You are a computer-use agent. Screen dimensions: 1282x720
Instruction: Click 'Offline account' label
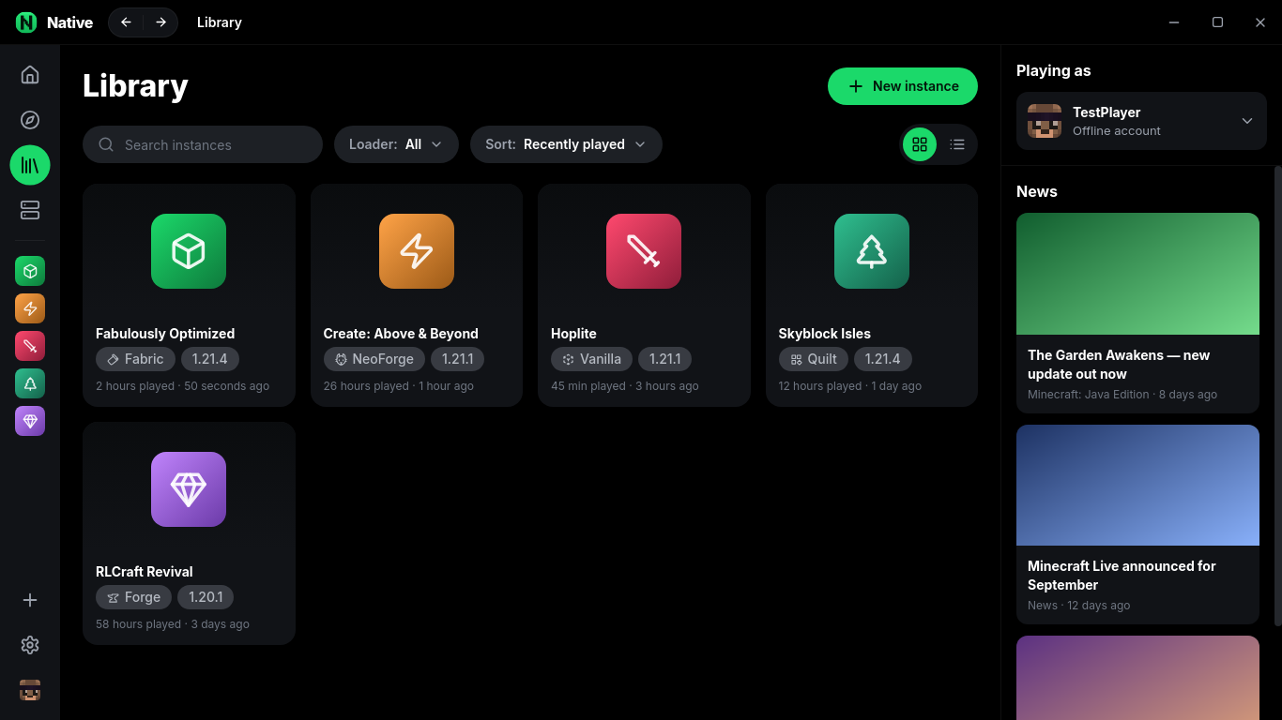coord(1117,131)
